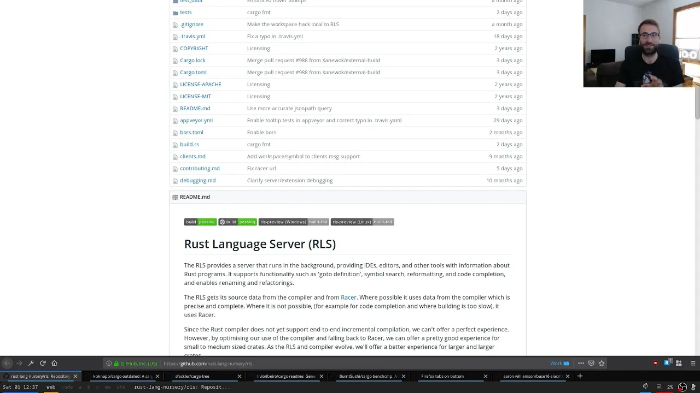The height and width of the screenshot is (393, 700).
Task: Open the COPYRIGHT file
Action: coord(194,48)
